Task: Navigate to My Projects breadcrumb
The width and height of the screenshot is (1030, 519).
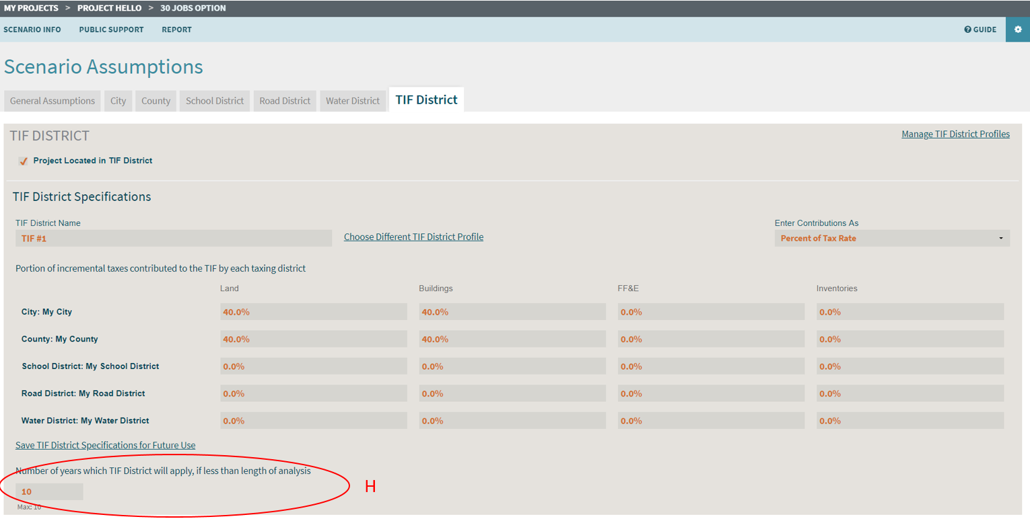Action: point(31,8)
